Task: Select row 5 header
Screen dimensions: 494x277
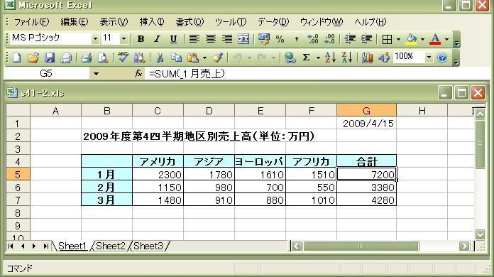Action: tap(18, 174)
